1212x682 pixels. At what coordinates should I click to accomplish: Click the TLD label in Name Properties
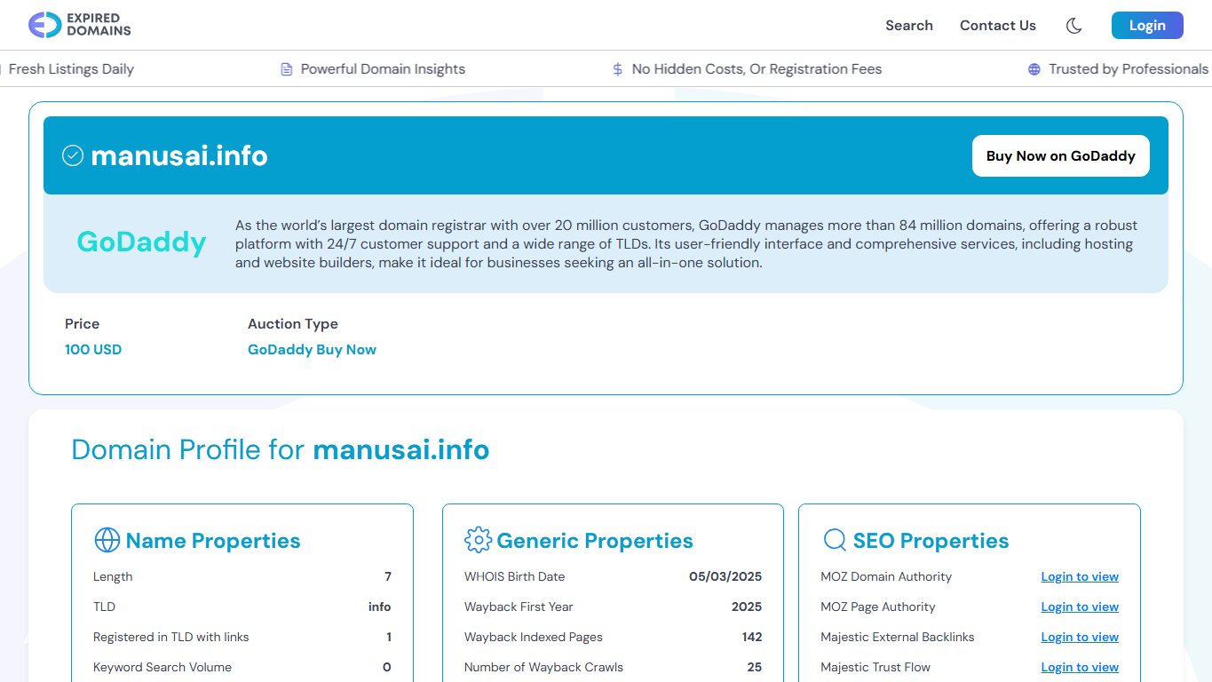click(105, 607)
